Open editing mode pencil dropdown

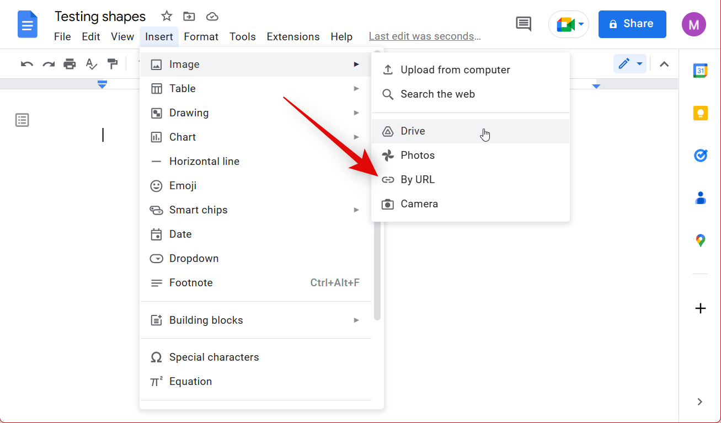click(629, 64)
